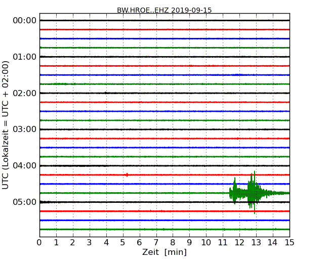
Task: Select the 05:00 time label
Action: tap(25, 202)
